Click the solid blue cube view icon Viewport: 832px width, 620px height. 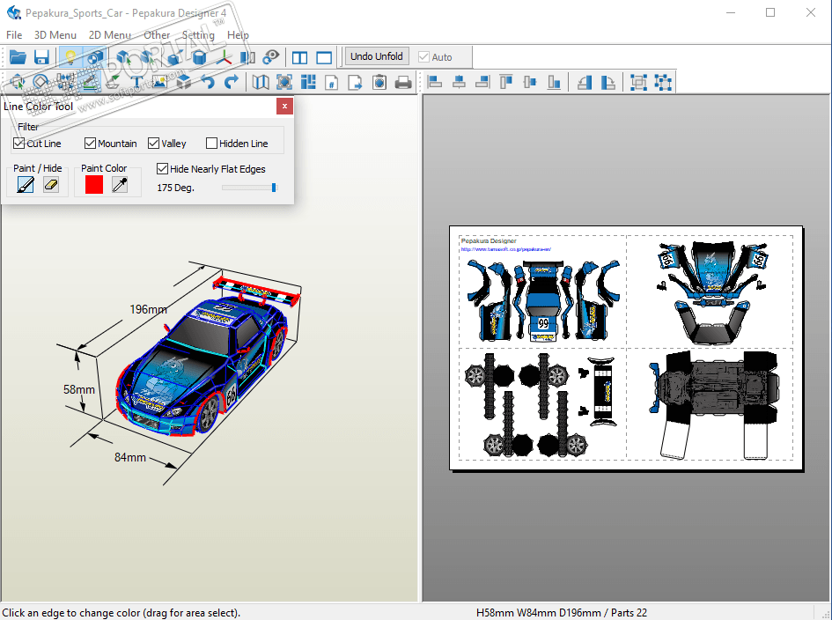[x=174, y=56]
